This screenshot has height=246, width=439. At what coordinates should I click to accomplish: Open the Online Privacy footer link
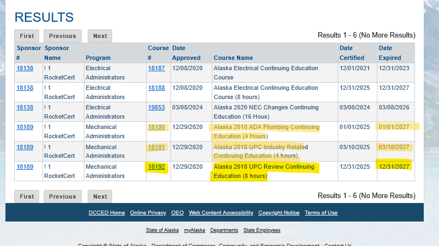[x=148, y=213]
